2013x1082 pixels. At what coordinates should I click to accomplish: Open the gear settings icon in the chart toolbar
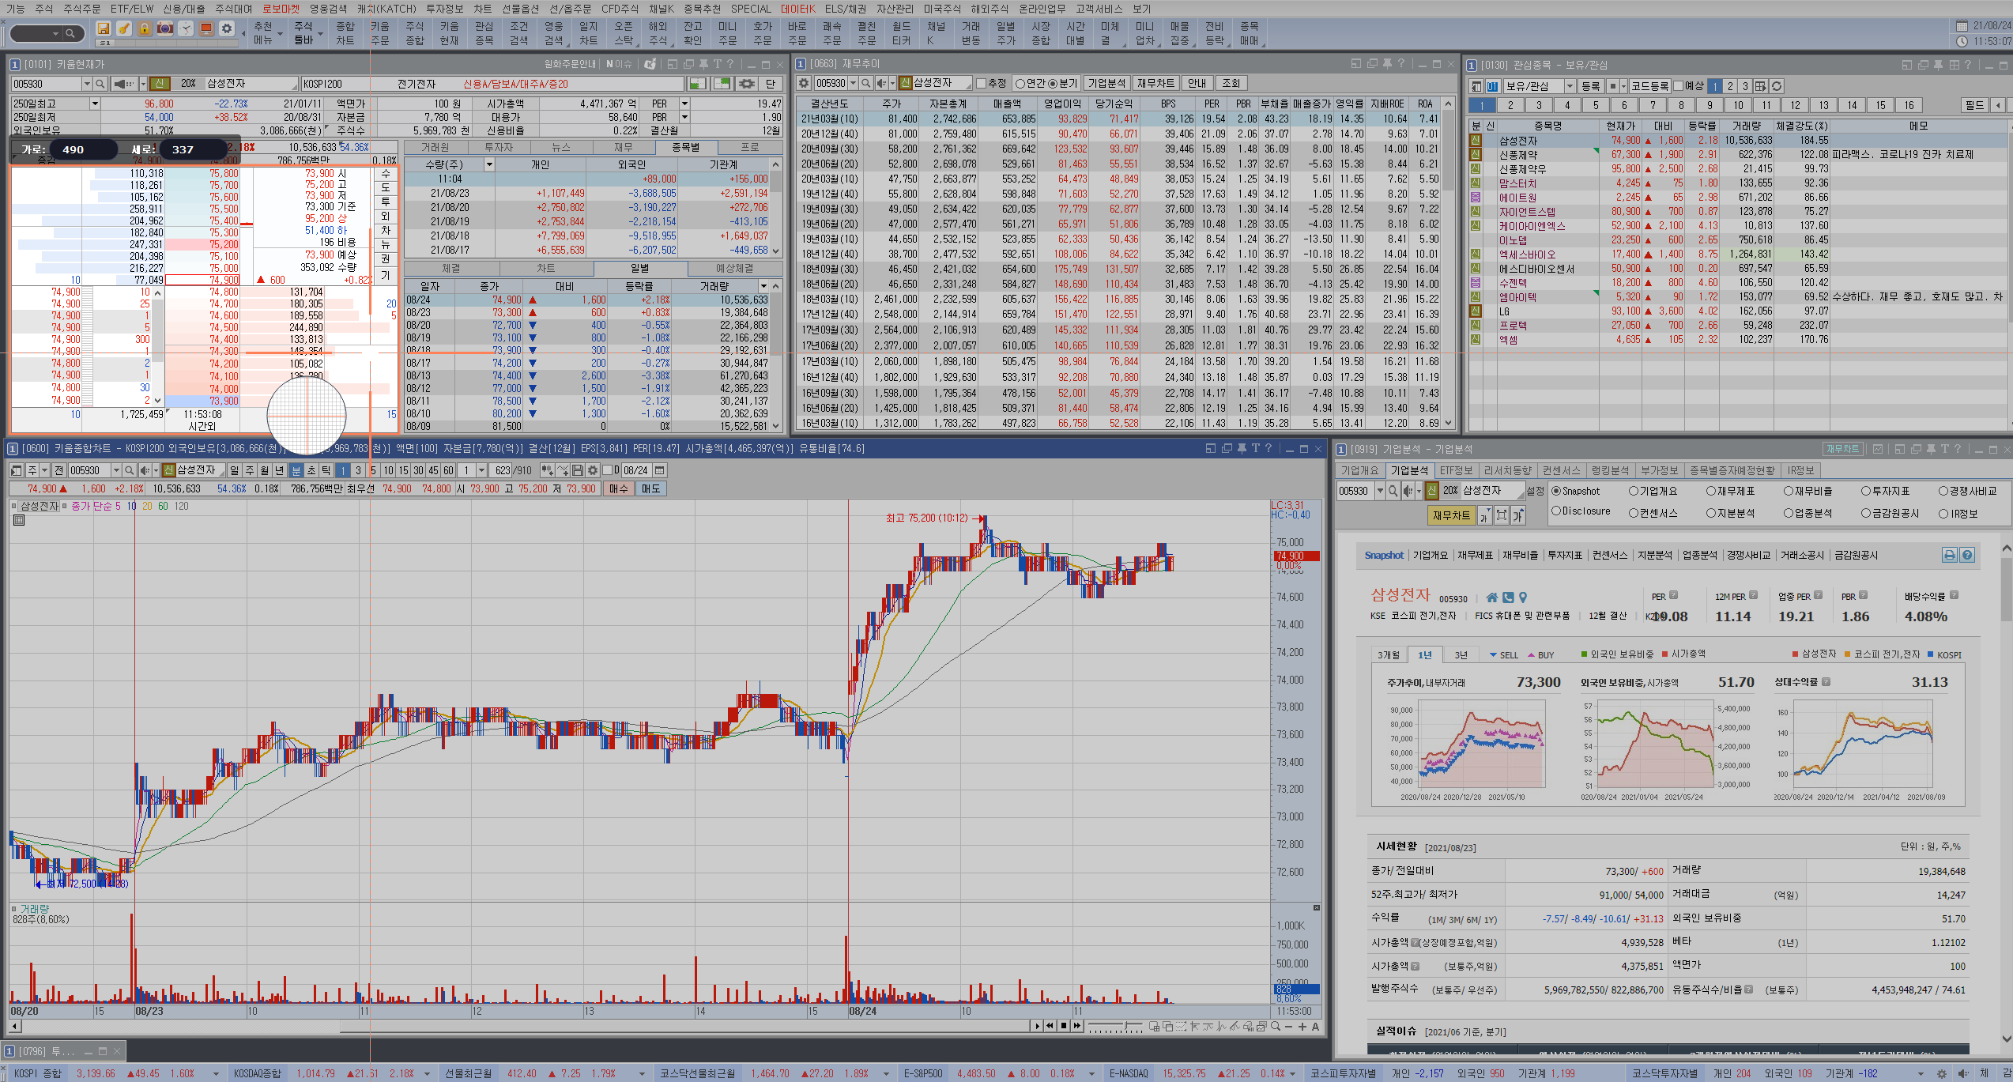click(593, 470)
